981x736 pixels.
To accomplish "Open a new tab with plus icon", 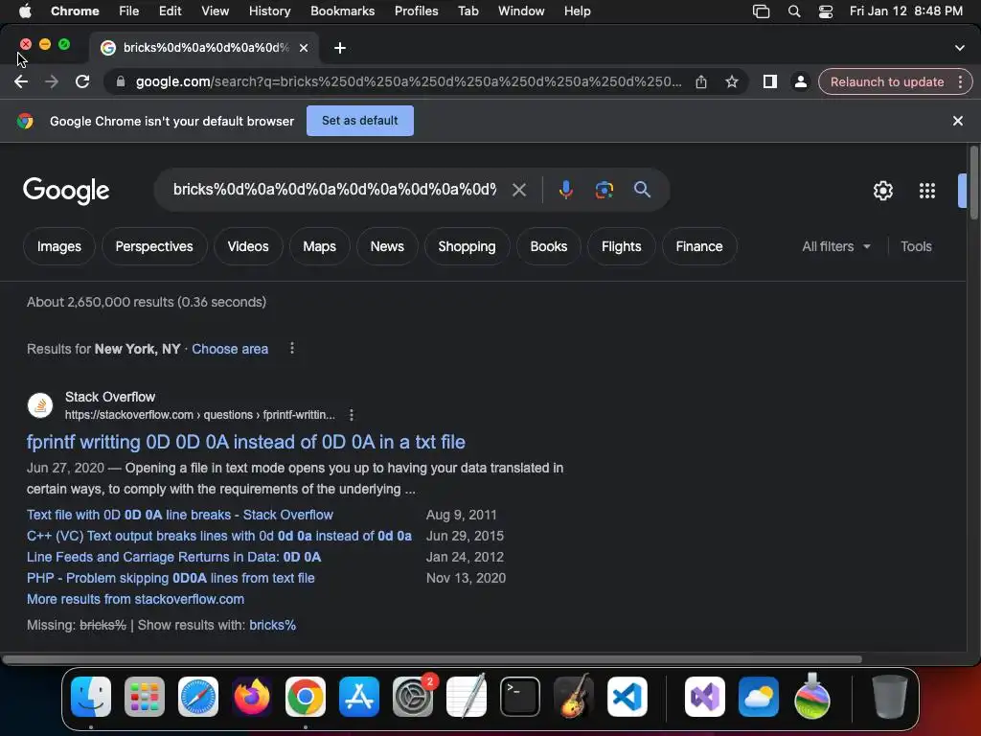I will coord(340,48).
